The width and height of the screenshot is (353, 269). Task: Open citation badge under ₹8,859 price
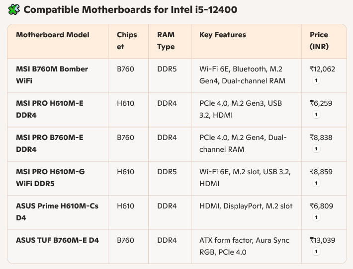[316, 183]
